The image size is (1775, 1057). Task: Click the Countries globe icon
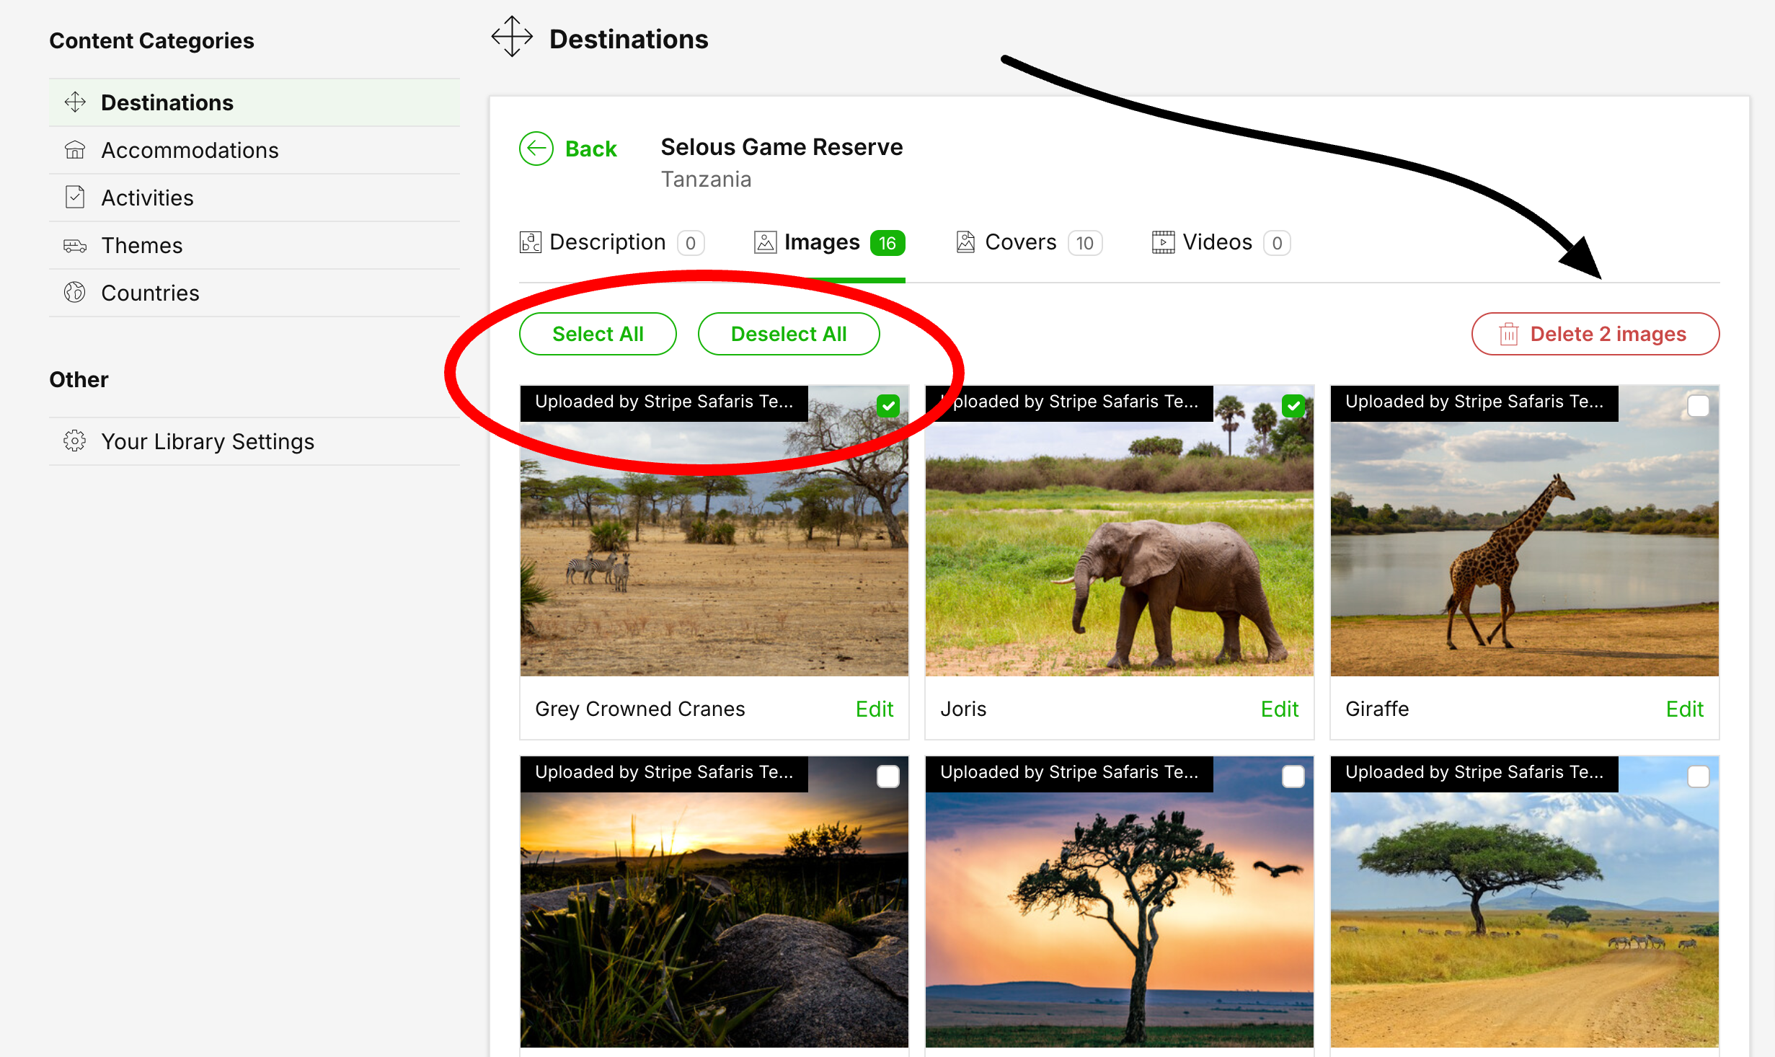[x=75, y=293]
